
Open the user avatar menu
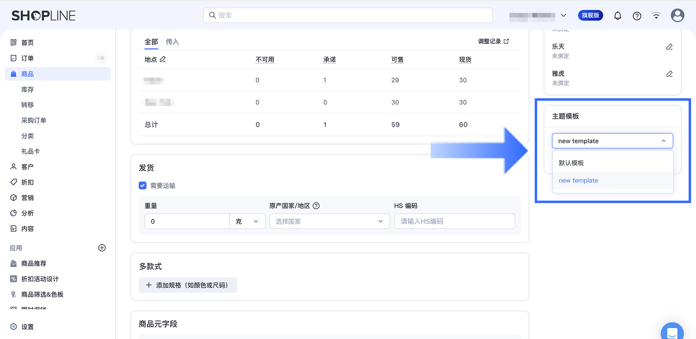(678, 16)
